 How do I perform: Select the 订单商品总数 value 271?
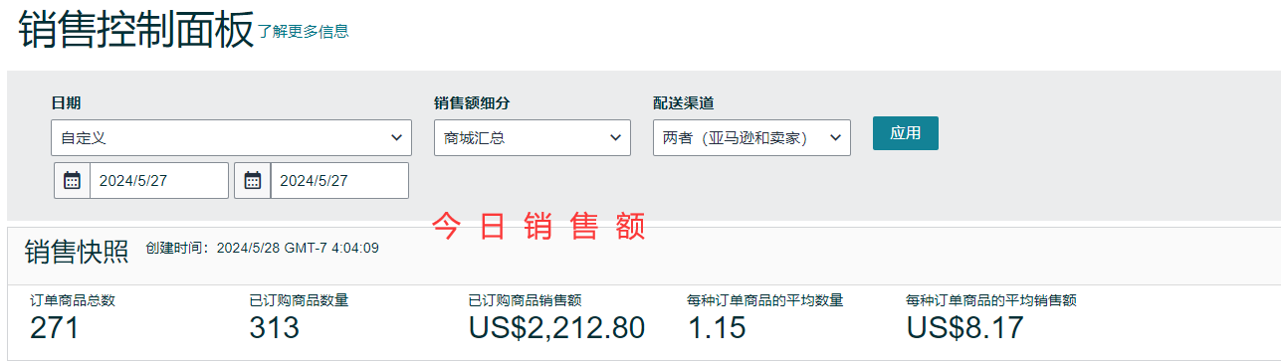point(55,327)
